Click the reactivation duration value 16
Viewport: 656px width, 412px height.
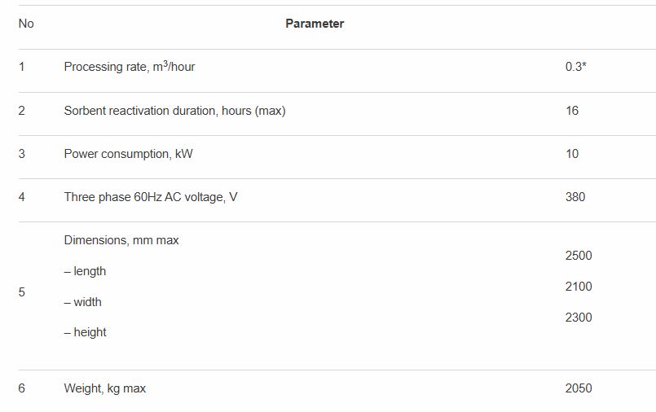pyautogui.click(x=572, y=111)
